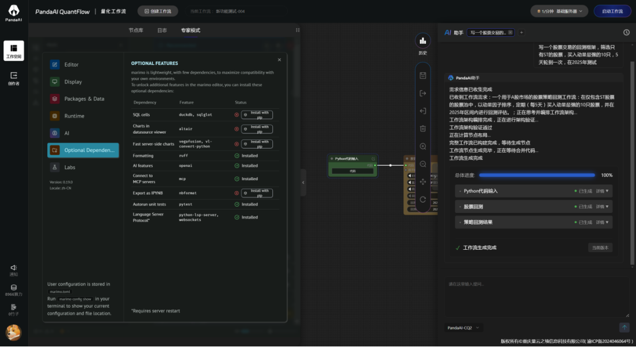Click the zoom in magnifier icon
The width and height of the screenshot is (636, 347).
[x=422, y=146]
